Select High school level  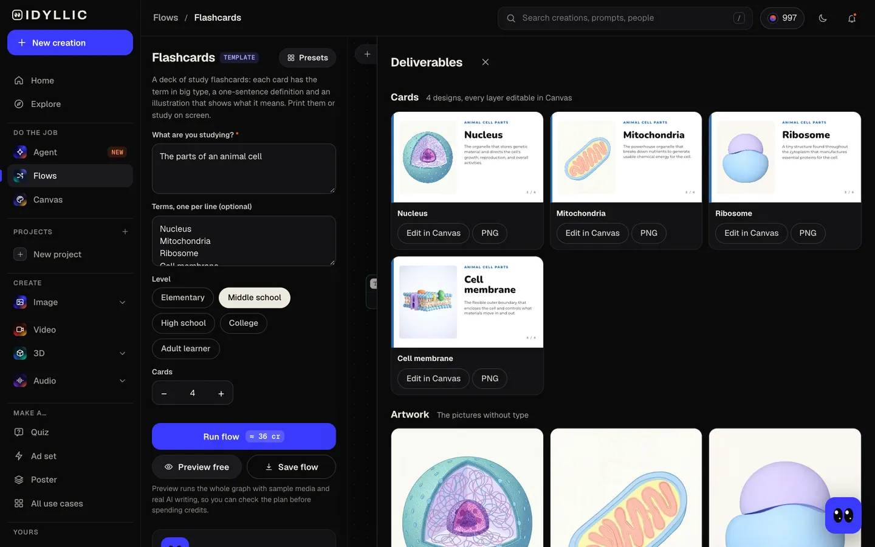tap(184, 323)
